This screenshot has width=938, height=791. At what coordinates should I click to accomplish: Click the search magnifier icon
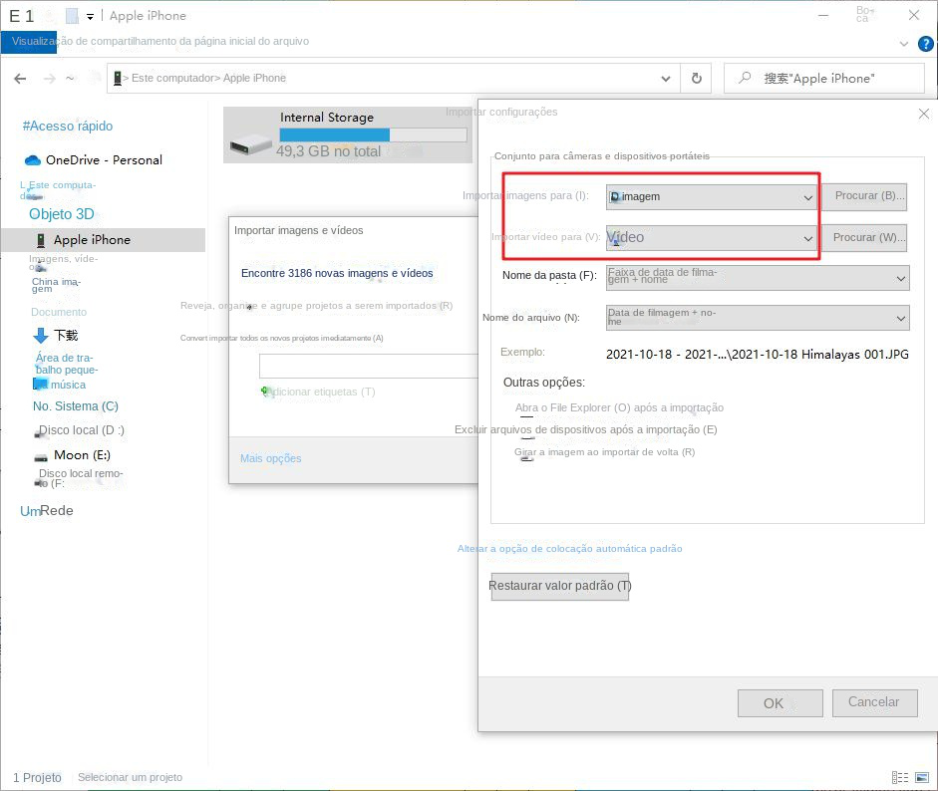pyautogui.click(x=745, y=78)
